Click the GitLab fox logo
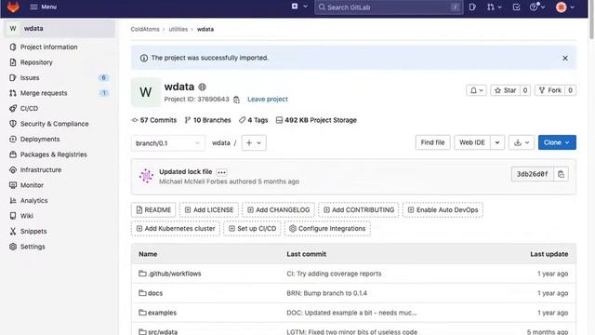 pos(13,7)
